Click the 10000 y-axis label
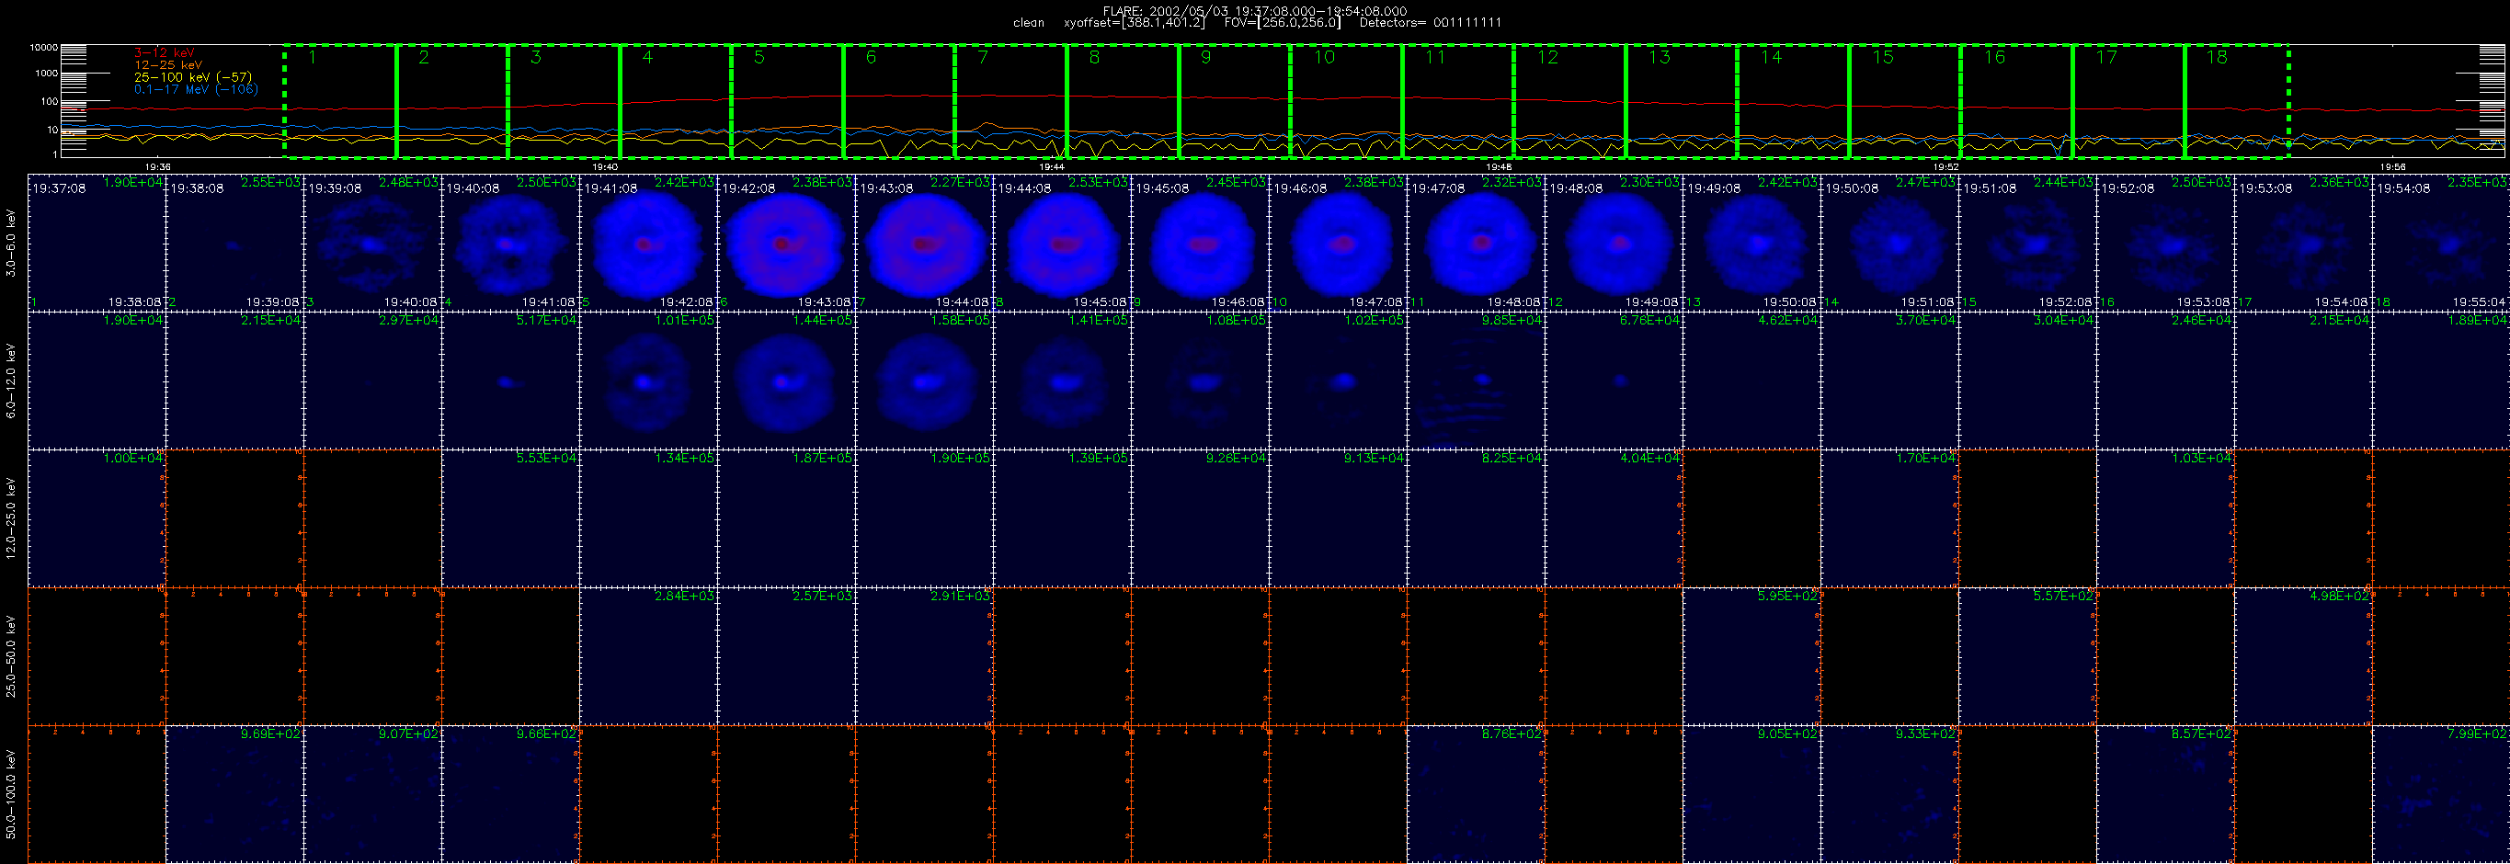Viewport: 2510px width, 864px height. [x=44, y=47]
